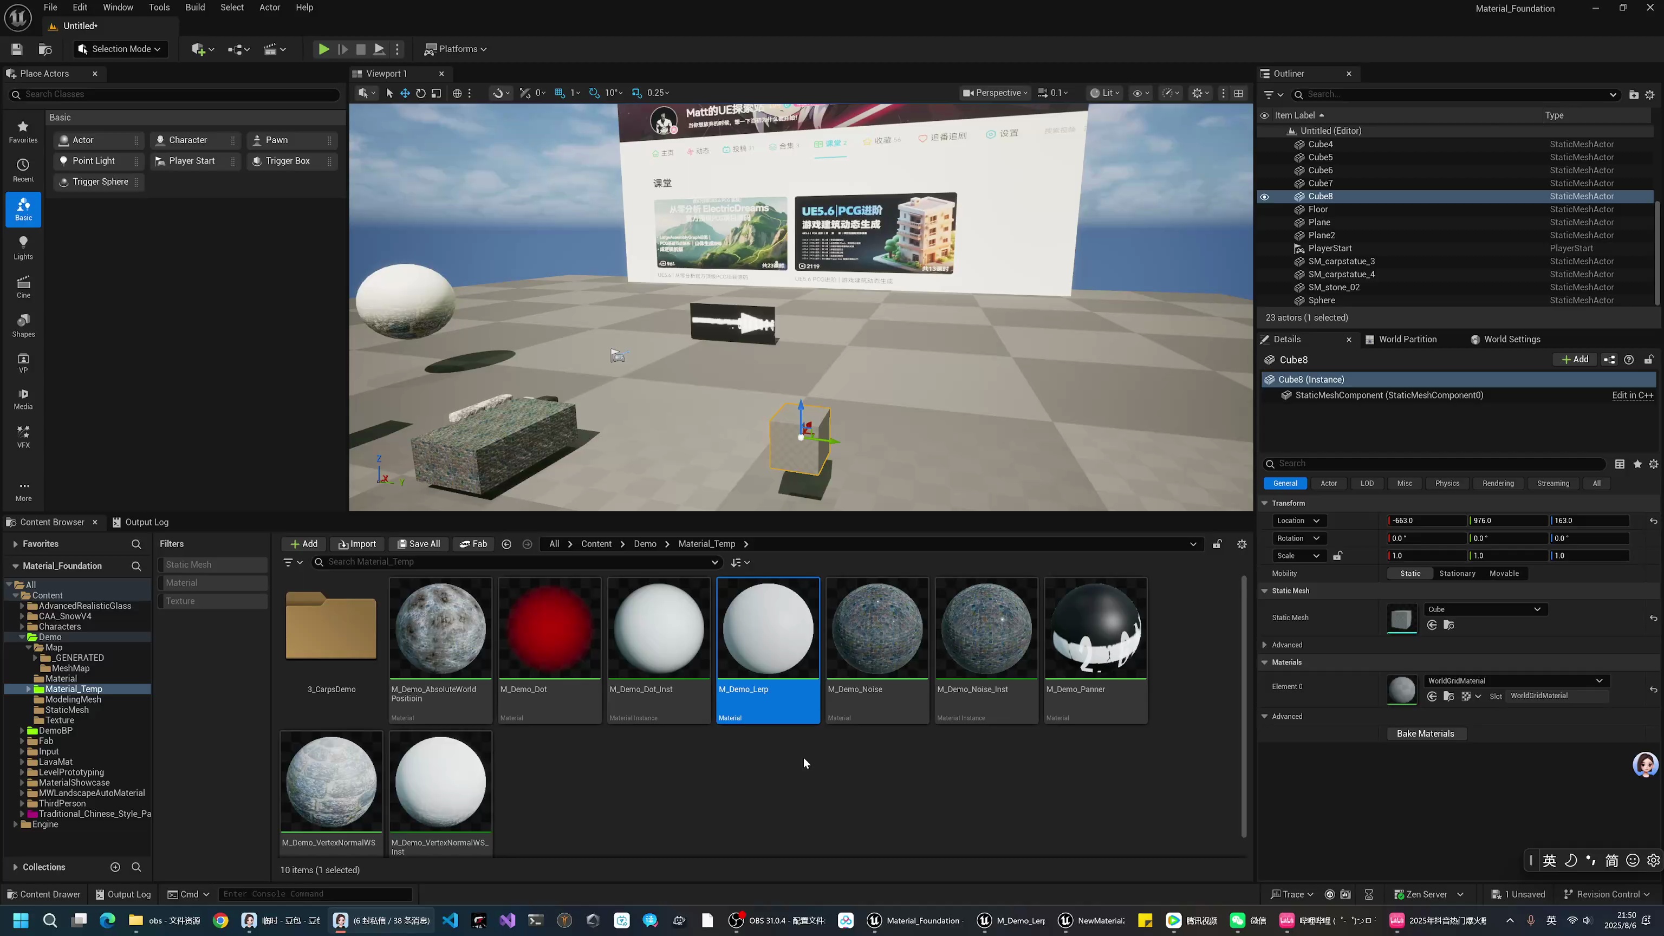Select the VFX category icon
The width and height of the screenshot is (1664, 936).
click(x=23, y=437)
